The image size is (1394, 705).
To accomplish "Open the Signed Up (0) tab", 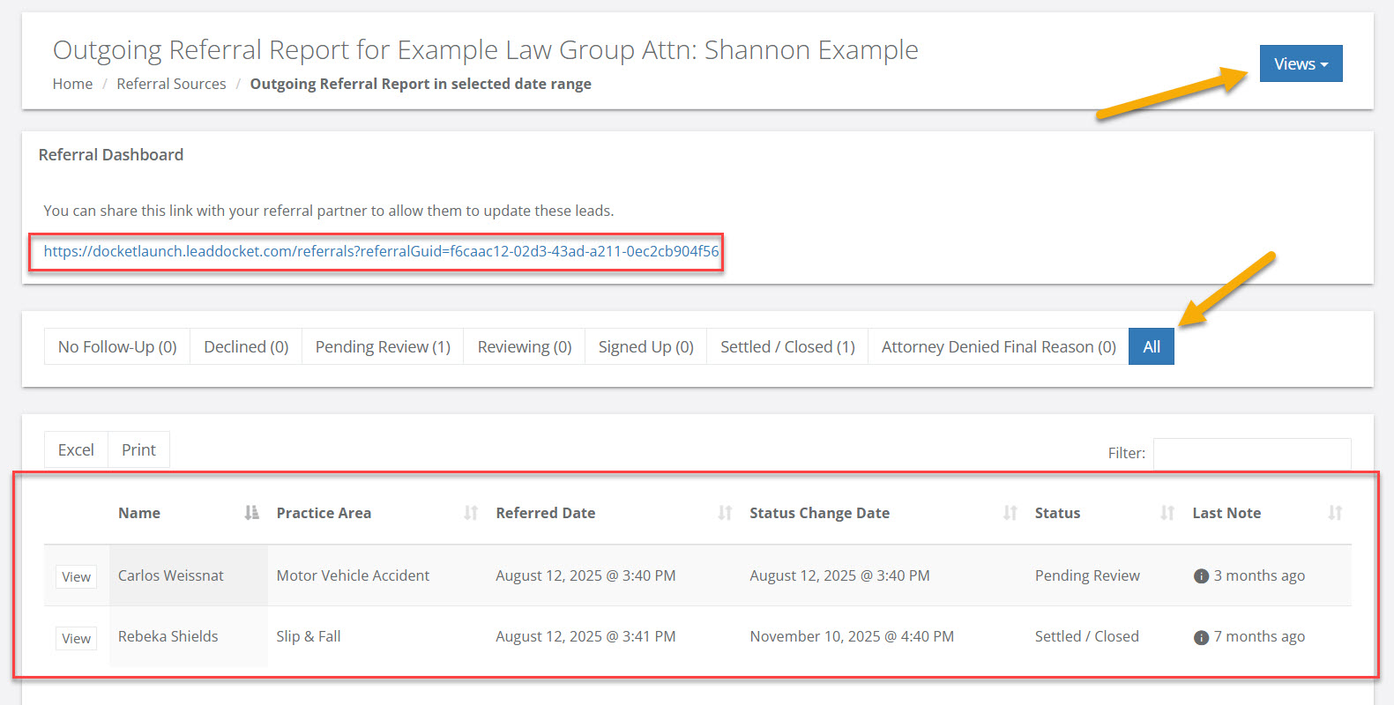I will tap(646, 347).
